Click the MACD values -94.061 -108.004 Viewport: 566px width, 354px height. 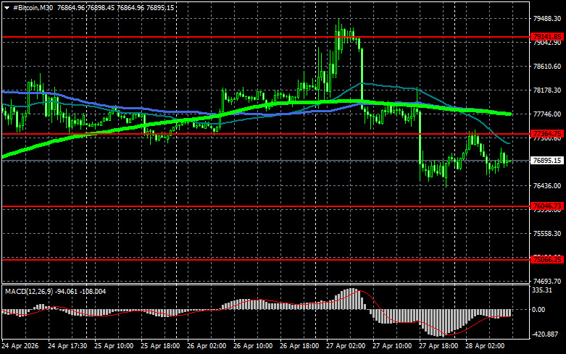pyautogui.click(x=80, y=291)
